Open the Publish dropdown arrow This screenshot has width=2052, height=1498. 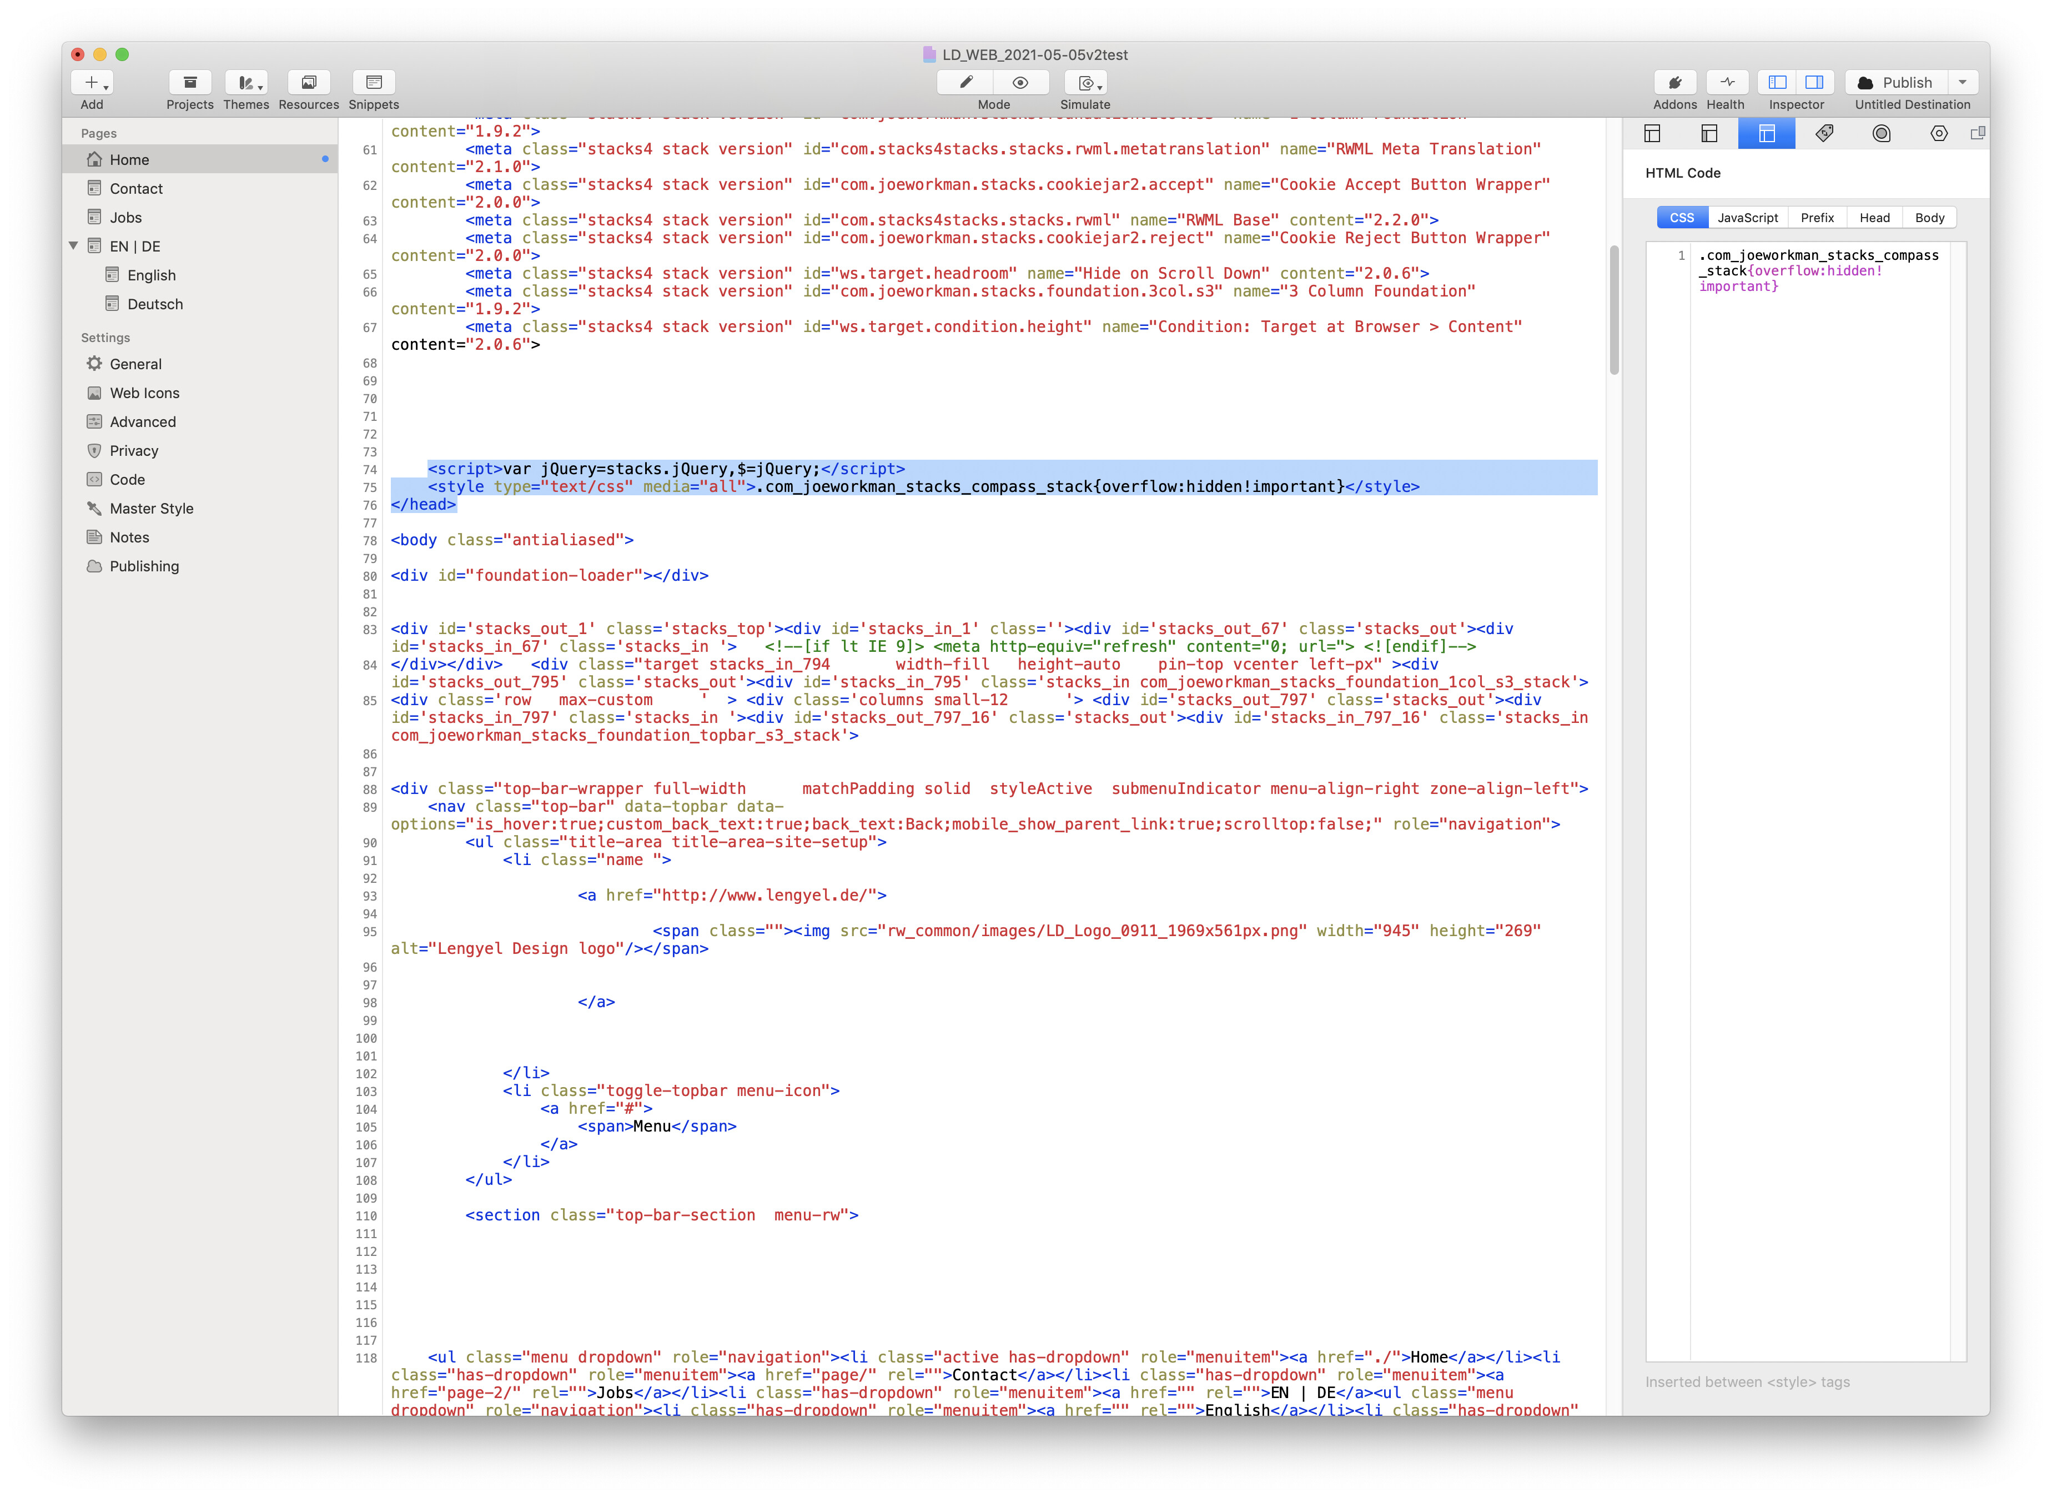tap(1962, 83)
